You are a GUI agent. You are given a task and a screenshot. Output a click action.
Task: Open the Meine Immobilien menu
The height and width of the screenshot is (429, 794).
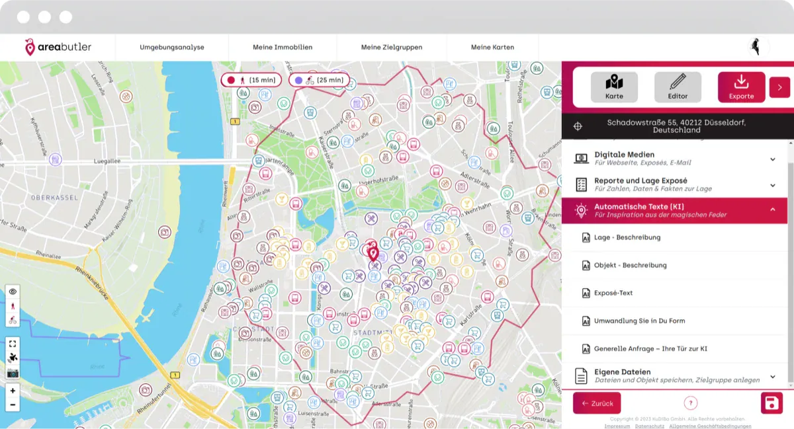[283, 47]
